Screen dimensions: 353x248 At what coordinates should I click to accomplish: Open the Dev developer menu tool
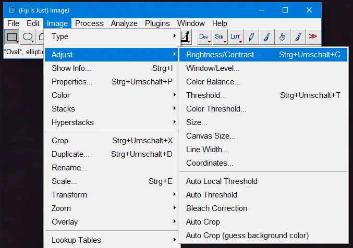point(203,36)
